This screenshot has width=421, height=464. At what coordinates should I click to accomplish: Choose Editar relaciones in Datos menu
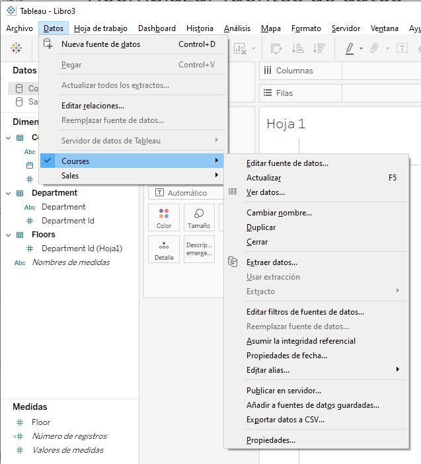point(132,106)
